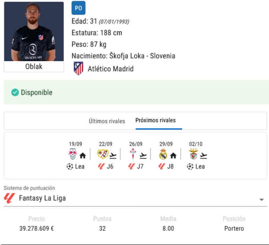
Task: Click the LaLiga logo next to J6
Action: [x=101, y=166]
